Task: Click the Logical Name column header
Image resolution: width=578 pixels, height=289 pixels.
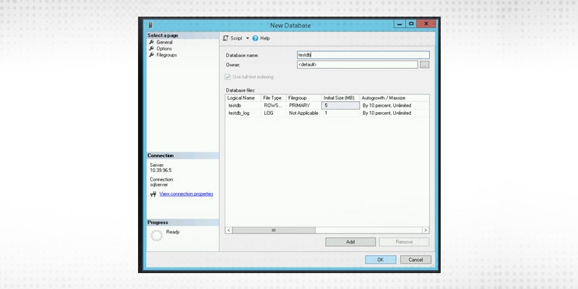Action: coord(243,98)
